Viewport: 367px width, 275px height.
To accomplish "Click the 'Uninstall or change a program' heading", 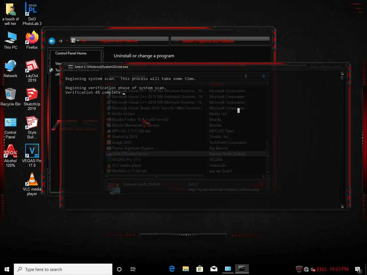I will [144, 56].
